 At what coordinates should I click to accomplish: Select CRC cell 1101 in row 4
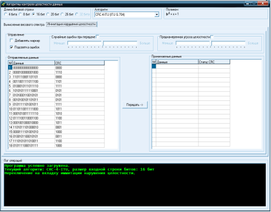click(79, 81)
